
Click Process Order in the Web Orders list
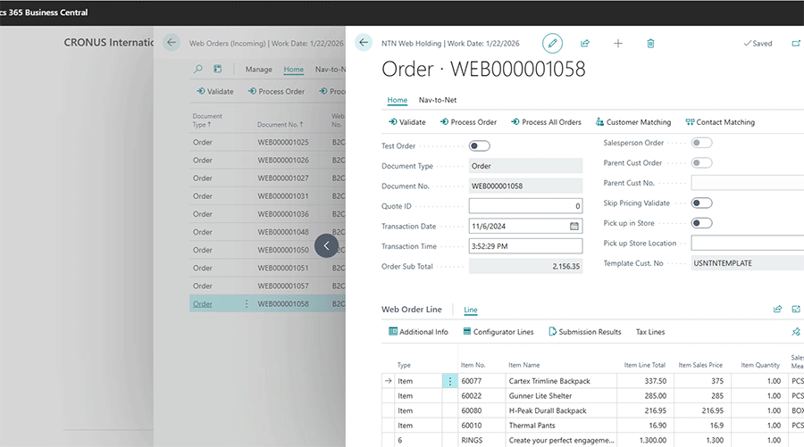276,91
